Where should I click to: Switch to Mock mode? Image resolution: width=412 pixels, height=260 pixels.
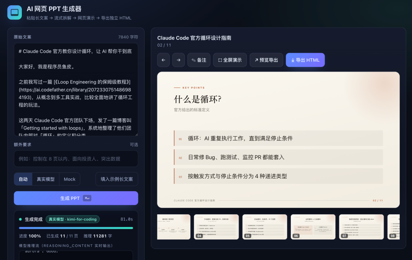pyautogui.click(x=70, y=179)
